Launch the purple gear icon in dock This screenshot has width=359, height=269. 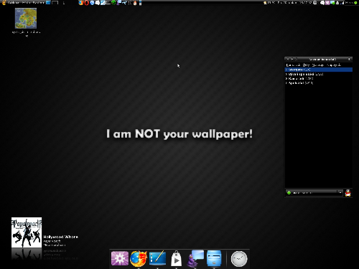120,258
